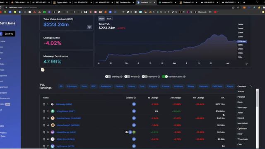Enable the Borrows toggle
Image resolution: width=265 pixels, height=149 pixels.
(x=145, y=77)
